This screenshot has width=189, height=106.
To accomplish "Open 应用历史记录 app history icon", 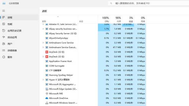I will (4, 31).
